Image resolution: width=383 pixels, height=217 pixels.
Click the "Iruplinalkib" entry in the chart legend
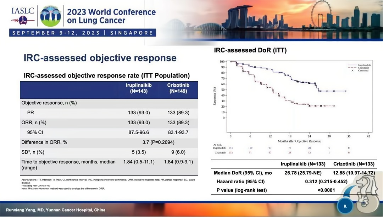(359, 65)
